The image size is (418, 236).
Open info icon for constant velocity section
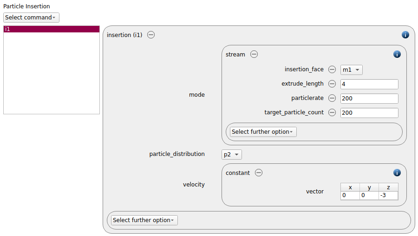coord(397,173)
